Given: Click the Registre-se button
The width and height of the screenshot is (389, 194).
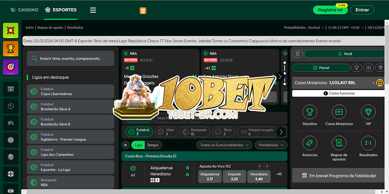Looking at the screenshot, I should 330,10.
